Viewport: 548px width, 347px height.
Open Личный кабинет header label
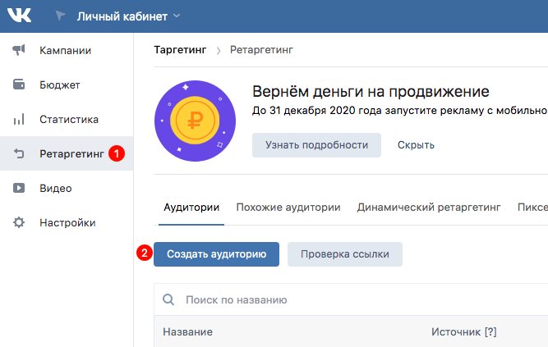122,16
